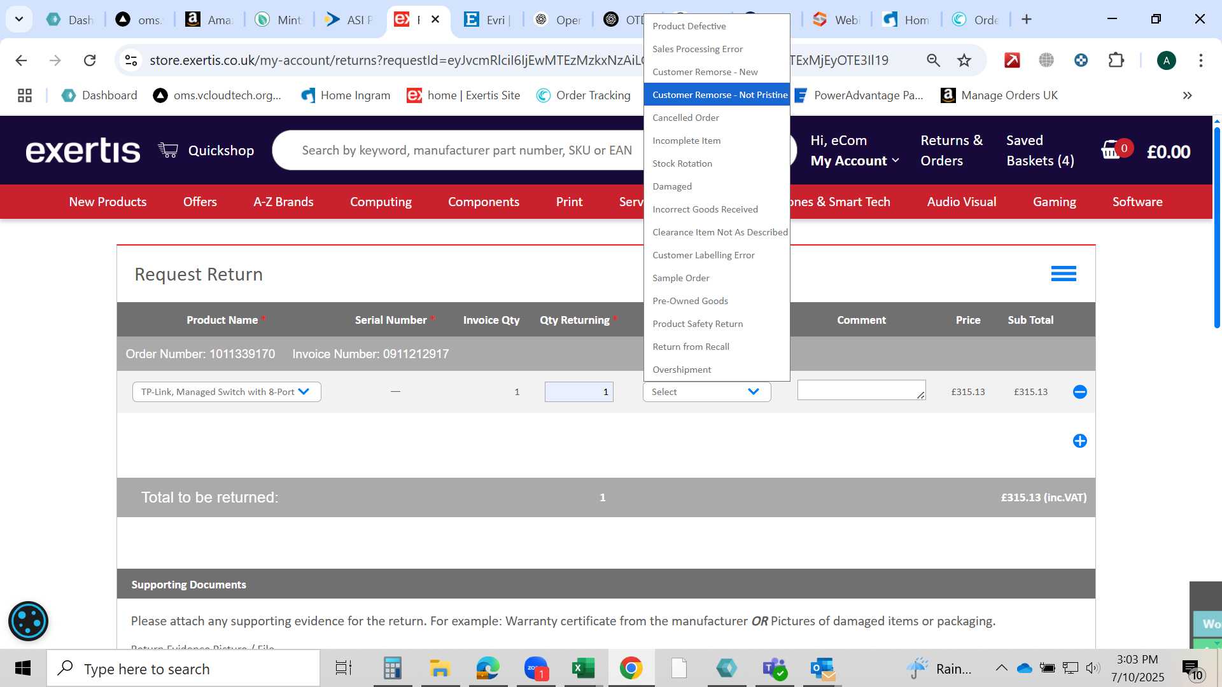Click the Qty Returning input field
1222x687 pixels.
(x=579, y=392)
